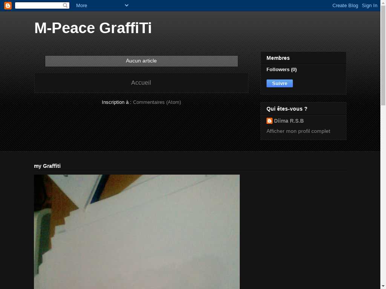Click the Followers (0) label

[x=282, y=70]
